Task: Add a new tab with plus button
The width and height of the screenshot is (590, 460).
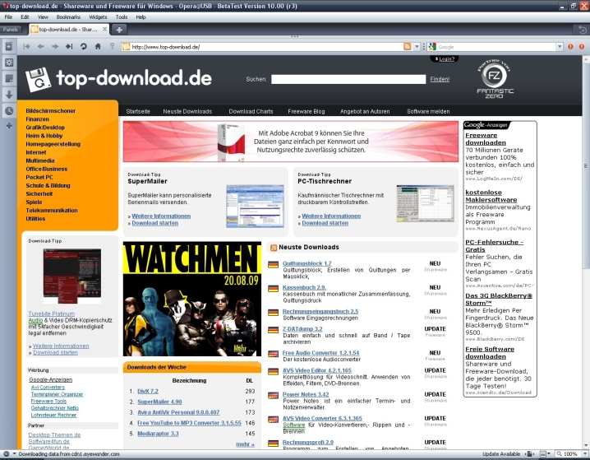Action: point(119,30)
